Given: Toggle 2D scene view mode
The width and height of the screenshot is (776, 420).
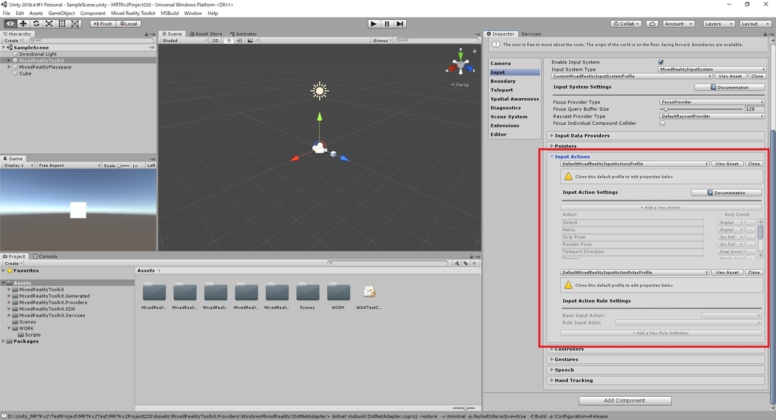Looking at the screenshot, I should click(x=216, y=41).
